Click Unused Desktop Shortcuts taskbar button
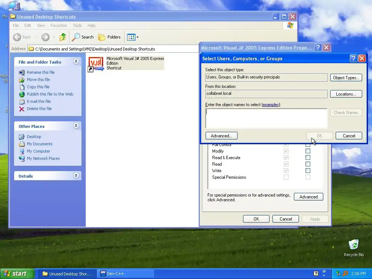372x279 pixels. 67,274
